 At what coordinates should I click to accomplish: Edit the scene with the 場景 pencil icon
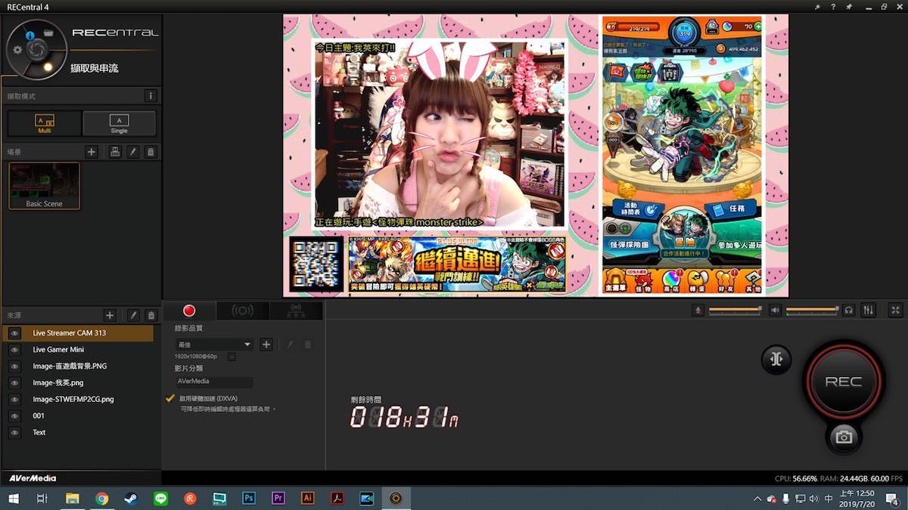pyautogui.click(x=133, y=152)
